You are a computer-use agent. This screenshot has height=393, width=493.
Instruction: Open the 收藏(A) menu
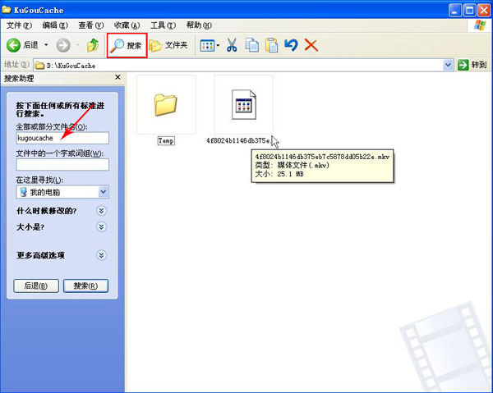(x=127, y=25)
